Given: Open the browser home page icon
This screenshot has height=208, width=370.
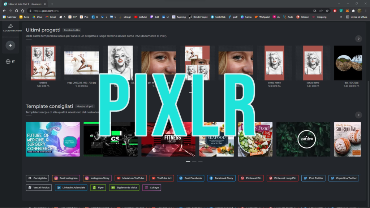Looking at the screenshot, I should point(23,11).
